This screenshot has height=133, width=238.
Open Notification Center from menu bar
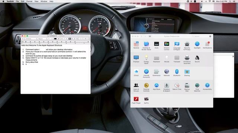234,1
